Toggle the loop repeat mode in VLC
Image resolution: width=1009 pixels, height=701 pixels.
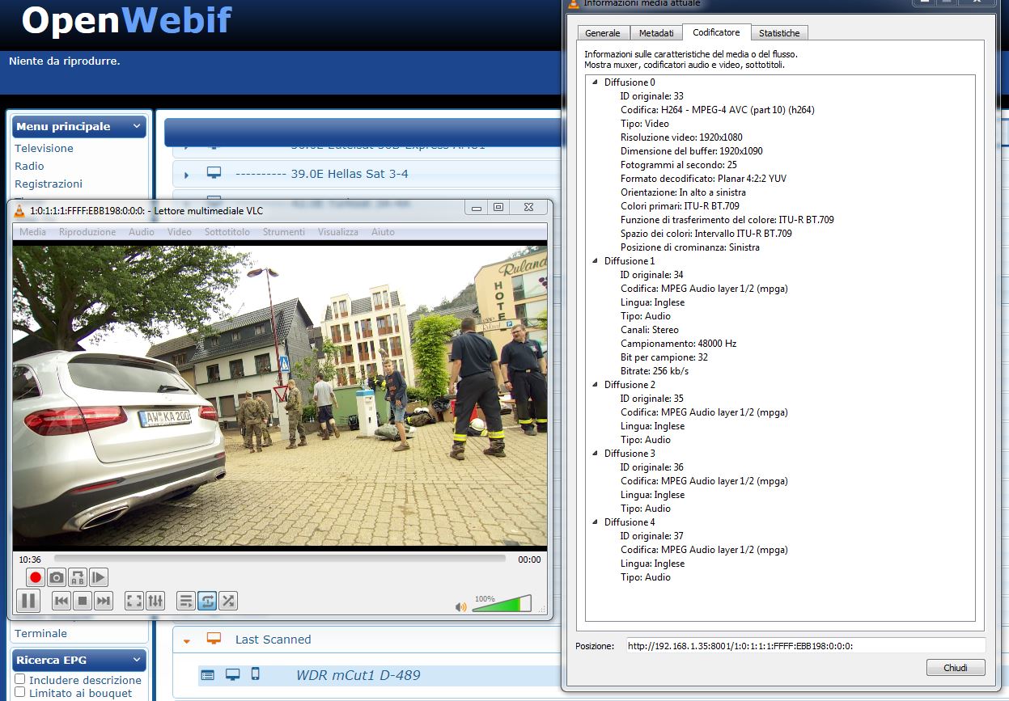pos(207,601)
